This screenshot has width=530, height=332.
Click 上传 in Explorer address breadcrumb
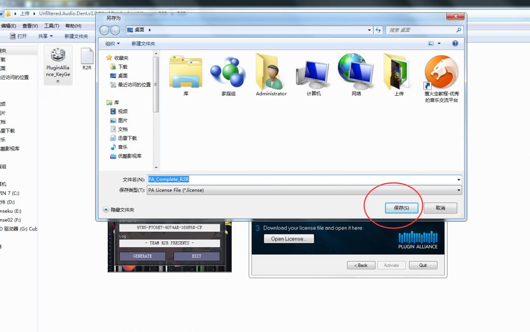point(25,13)
